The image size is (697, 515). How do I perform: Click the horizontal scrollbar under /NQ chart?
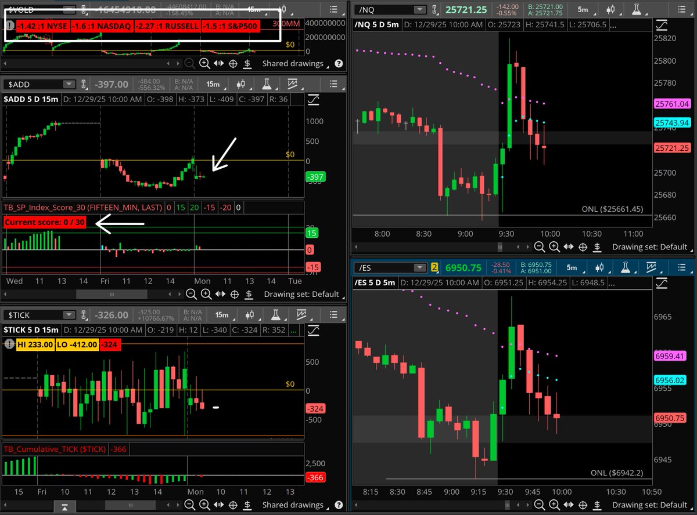pyautogui.click(x=500, y=247)
